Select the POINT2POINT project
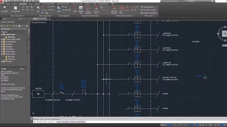 pos(10,52)
